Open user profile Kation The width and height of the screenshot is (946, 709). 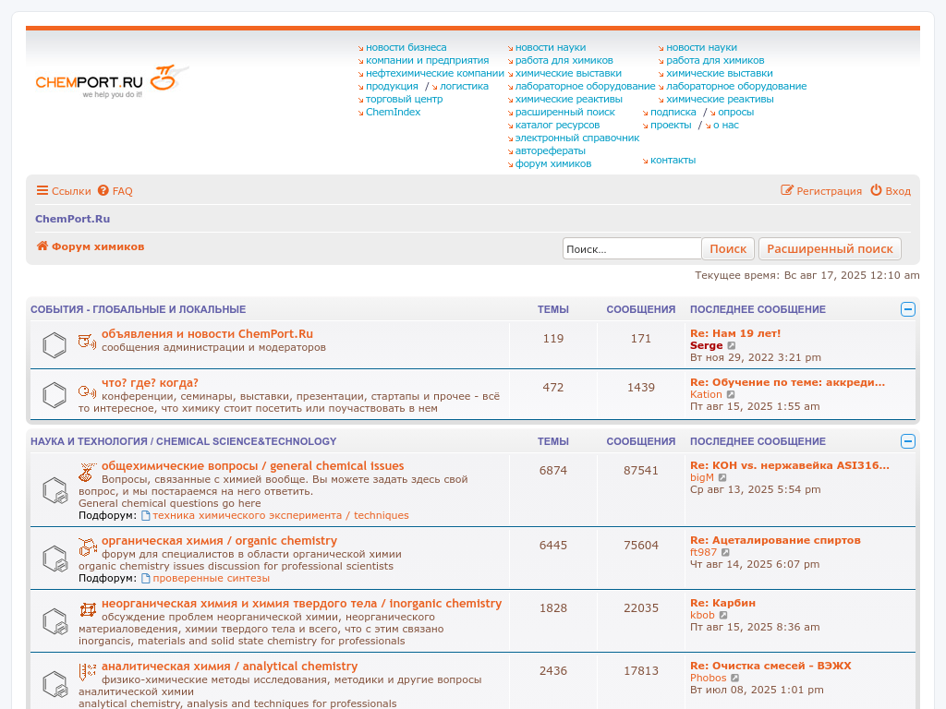pos(706,394)
